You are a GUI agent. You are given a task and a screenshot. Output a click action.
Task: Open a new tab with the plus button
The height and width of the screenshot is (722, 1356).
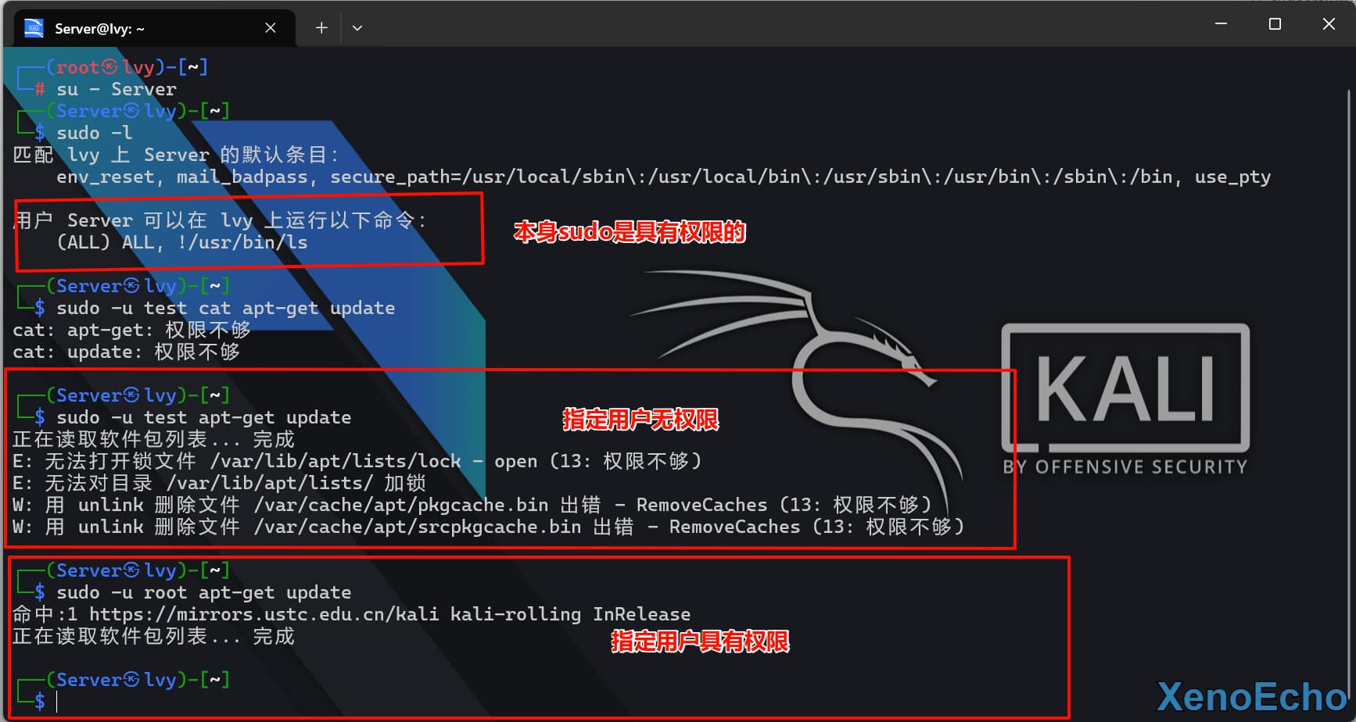pos(321,28)
